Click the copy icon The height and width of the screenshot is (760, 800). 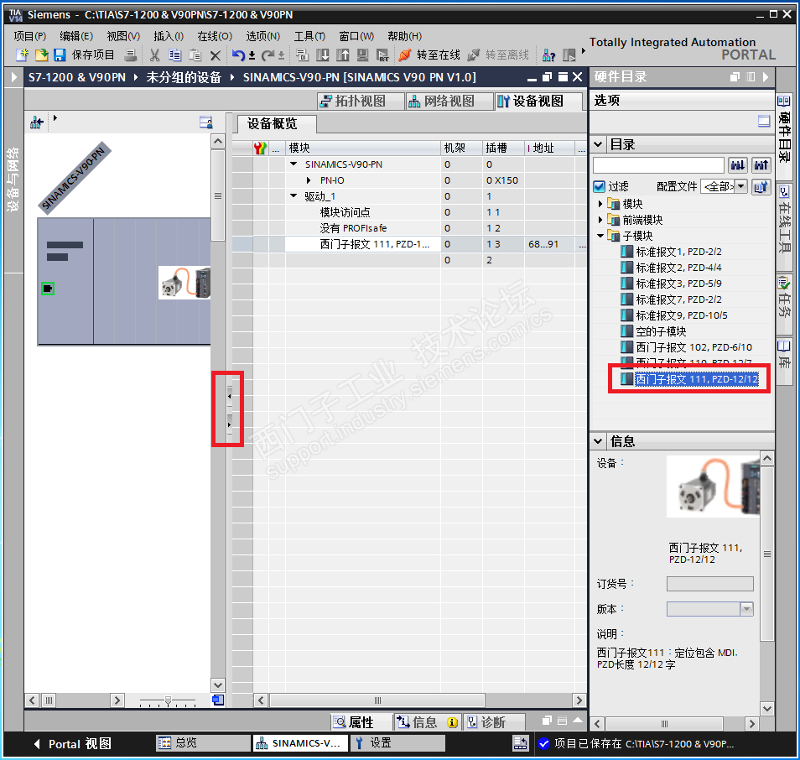click(x=174, y=55)
